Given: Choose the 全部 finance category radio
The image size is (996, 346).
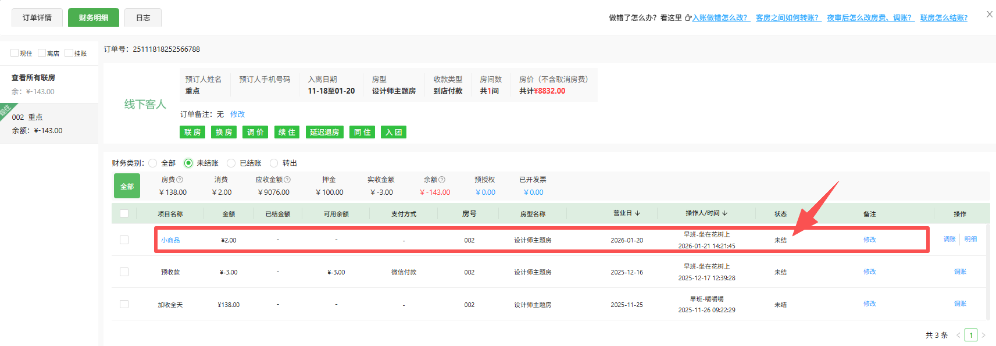Looking at the screenshot, I should click(153, 163).
